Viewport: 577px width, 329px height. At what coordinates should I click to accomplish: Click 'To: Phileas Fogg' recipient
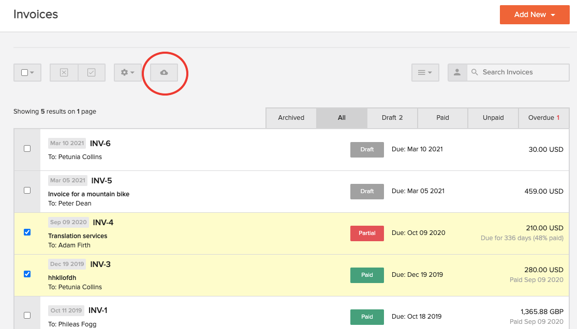pyautogui.click(x=72, y=324)
